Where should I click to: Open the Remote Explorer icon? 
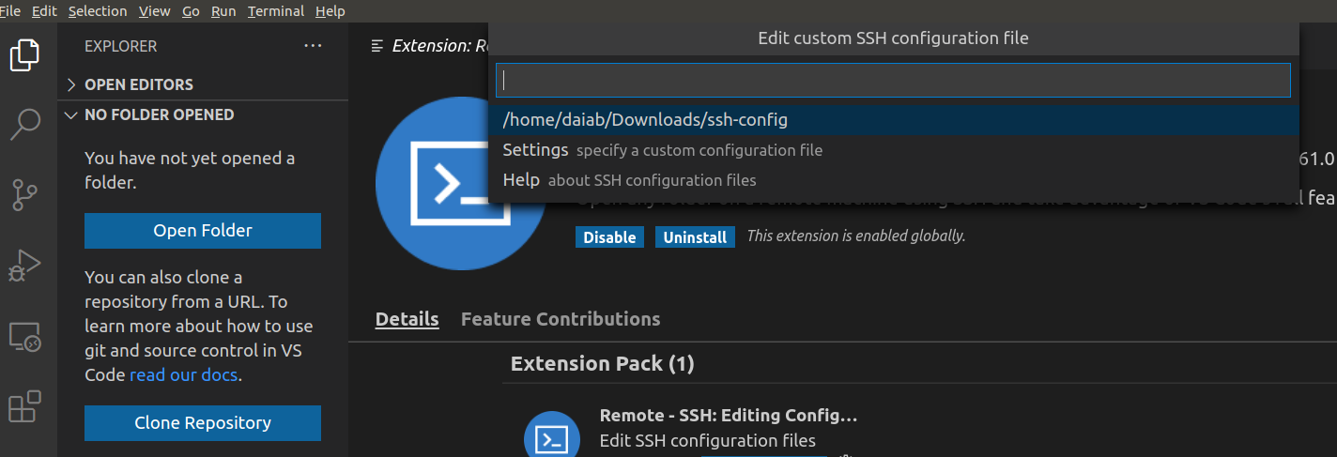[24, 337]
